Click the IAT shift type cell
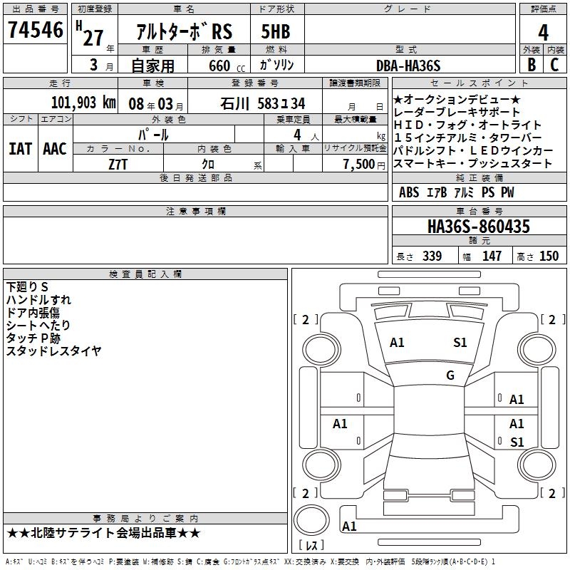The image size is (570, 570). (x=21, y=148)
